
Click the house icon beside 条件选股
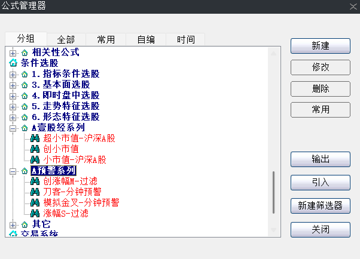[13, 63]
